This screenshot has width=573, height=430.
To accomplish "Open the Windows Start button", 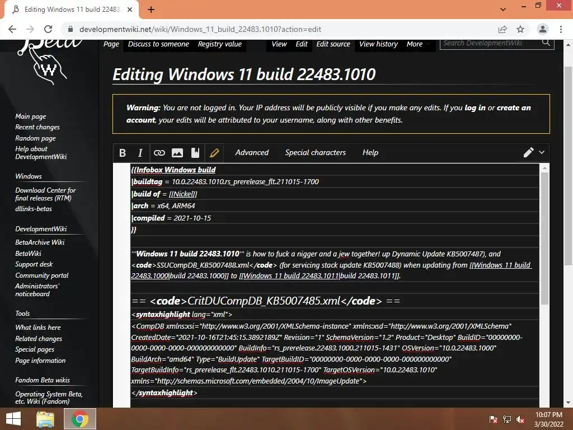I will point(13,419).
